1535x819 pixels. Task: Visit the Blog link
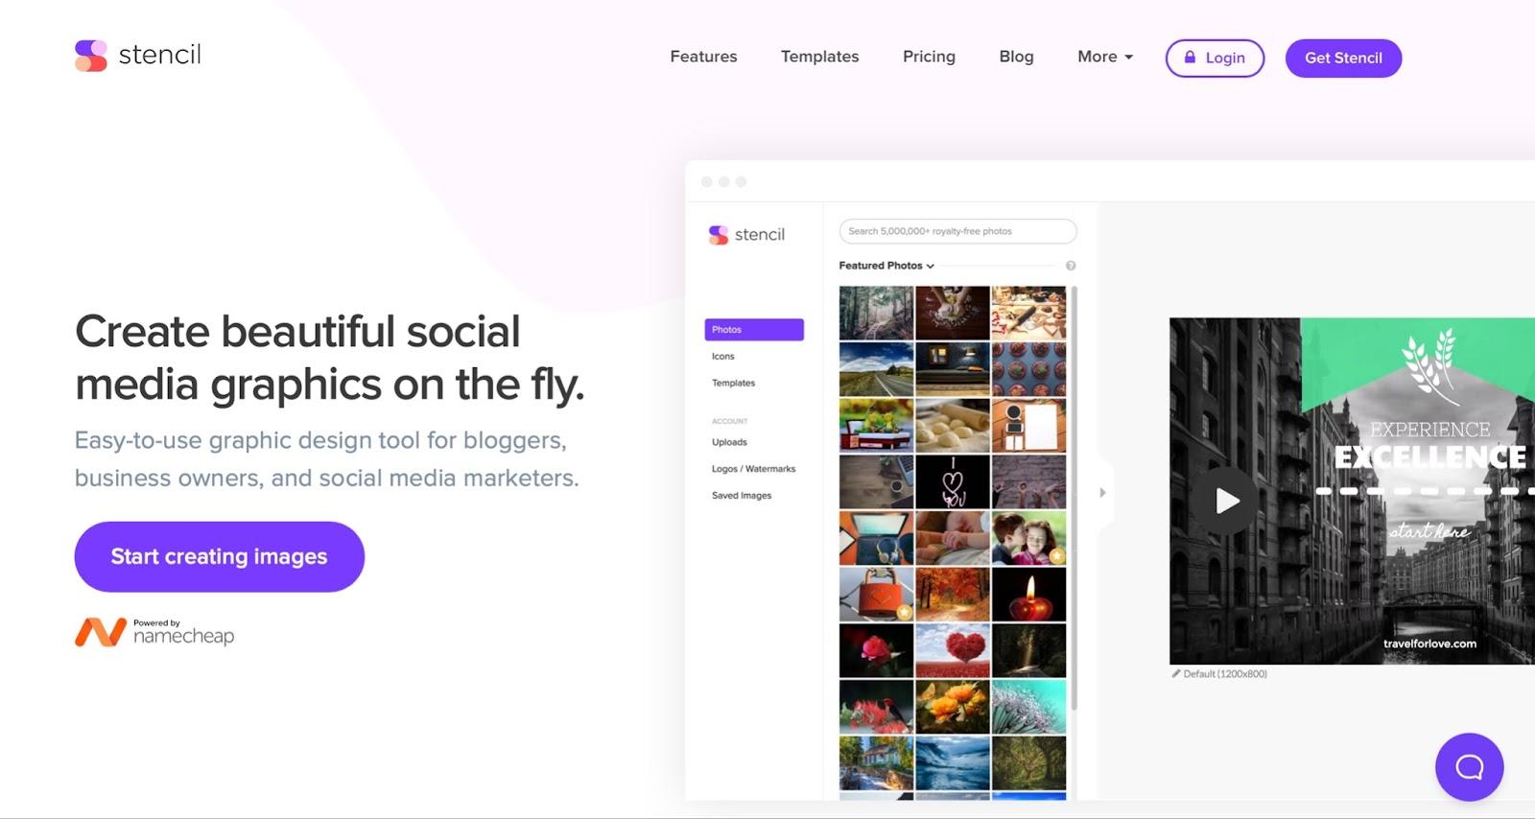pos(1016,57)
